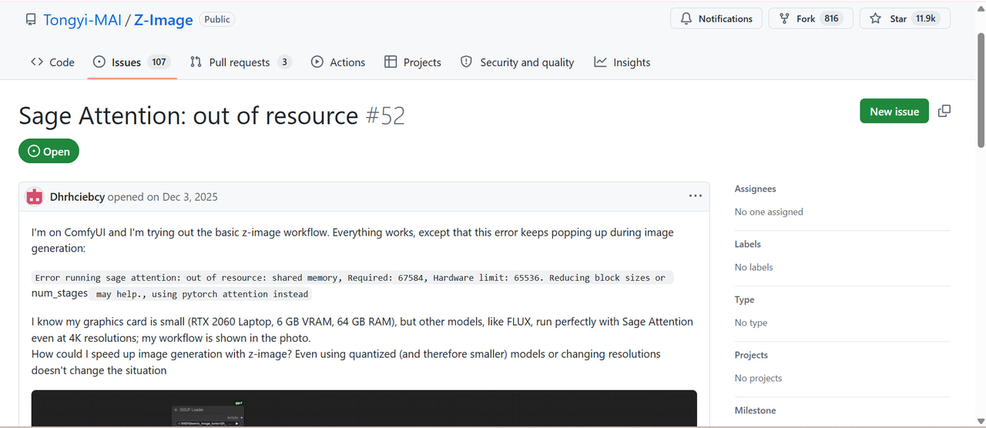Screen dimensions: 986x428
Task: Click the 'on Dec 3, 2025' timestamp
Action: pyautogui.click(x=183, y=197)
